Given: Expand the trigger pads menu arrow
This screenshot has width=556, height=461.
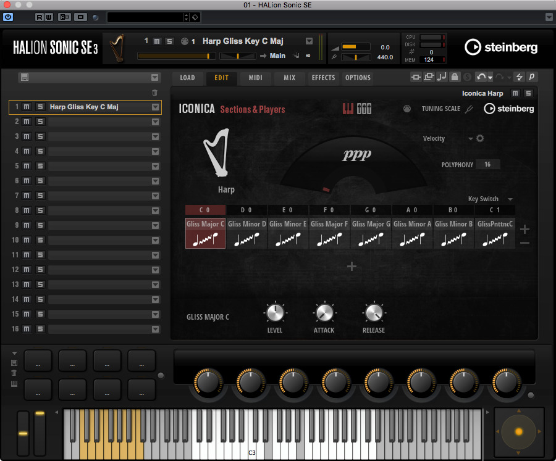Looking at the screenshot, I should [14, 353].
